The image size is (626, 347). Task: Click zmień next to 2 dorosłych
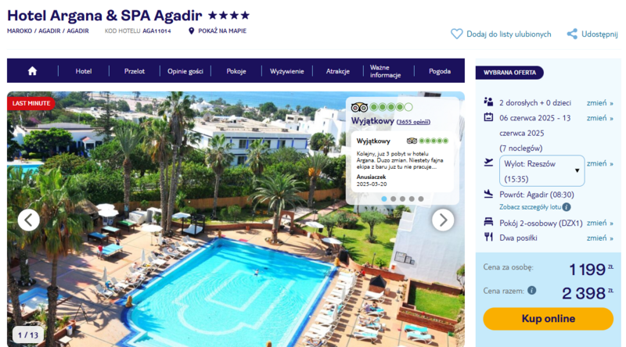pos(599,103)
